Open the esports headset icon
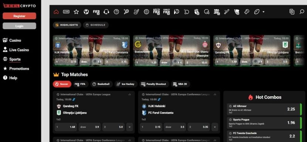307x142 pixels. coord(106,12)
